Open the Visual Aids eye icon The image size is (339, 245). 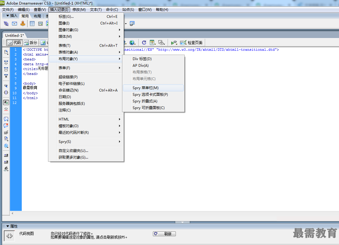pos(162,43)
